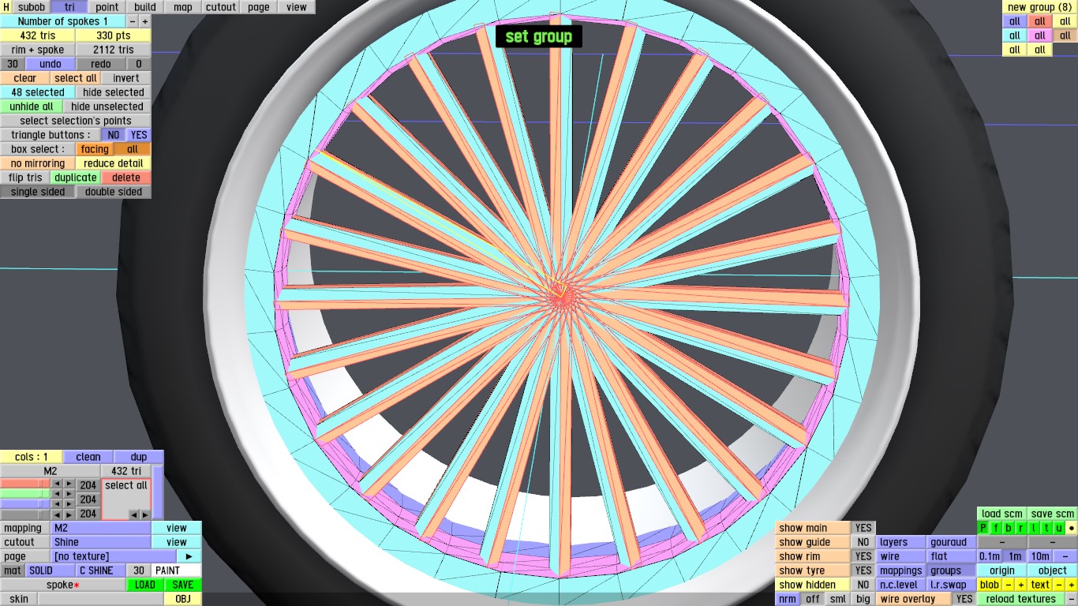Image resolution: width=1078 pixels, height=606 pixels.
Task: Select top view t button
Action: coord(1046,528)
